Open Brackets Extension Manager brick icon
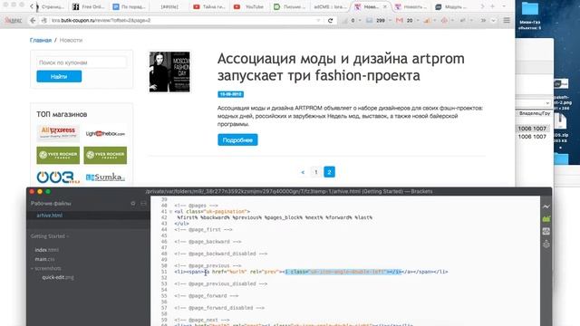The image size is (580, 326). (x=546, y=219)
